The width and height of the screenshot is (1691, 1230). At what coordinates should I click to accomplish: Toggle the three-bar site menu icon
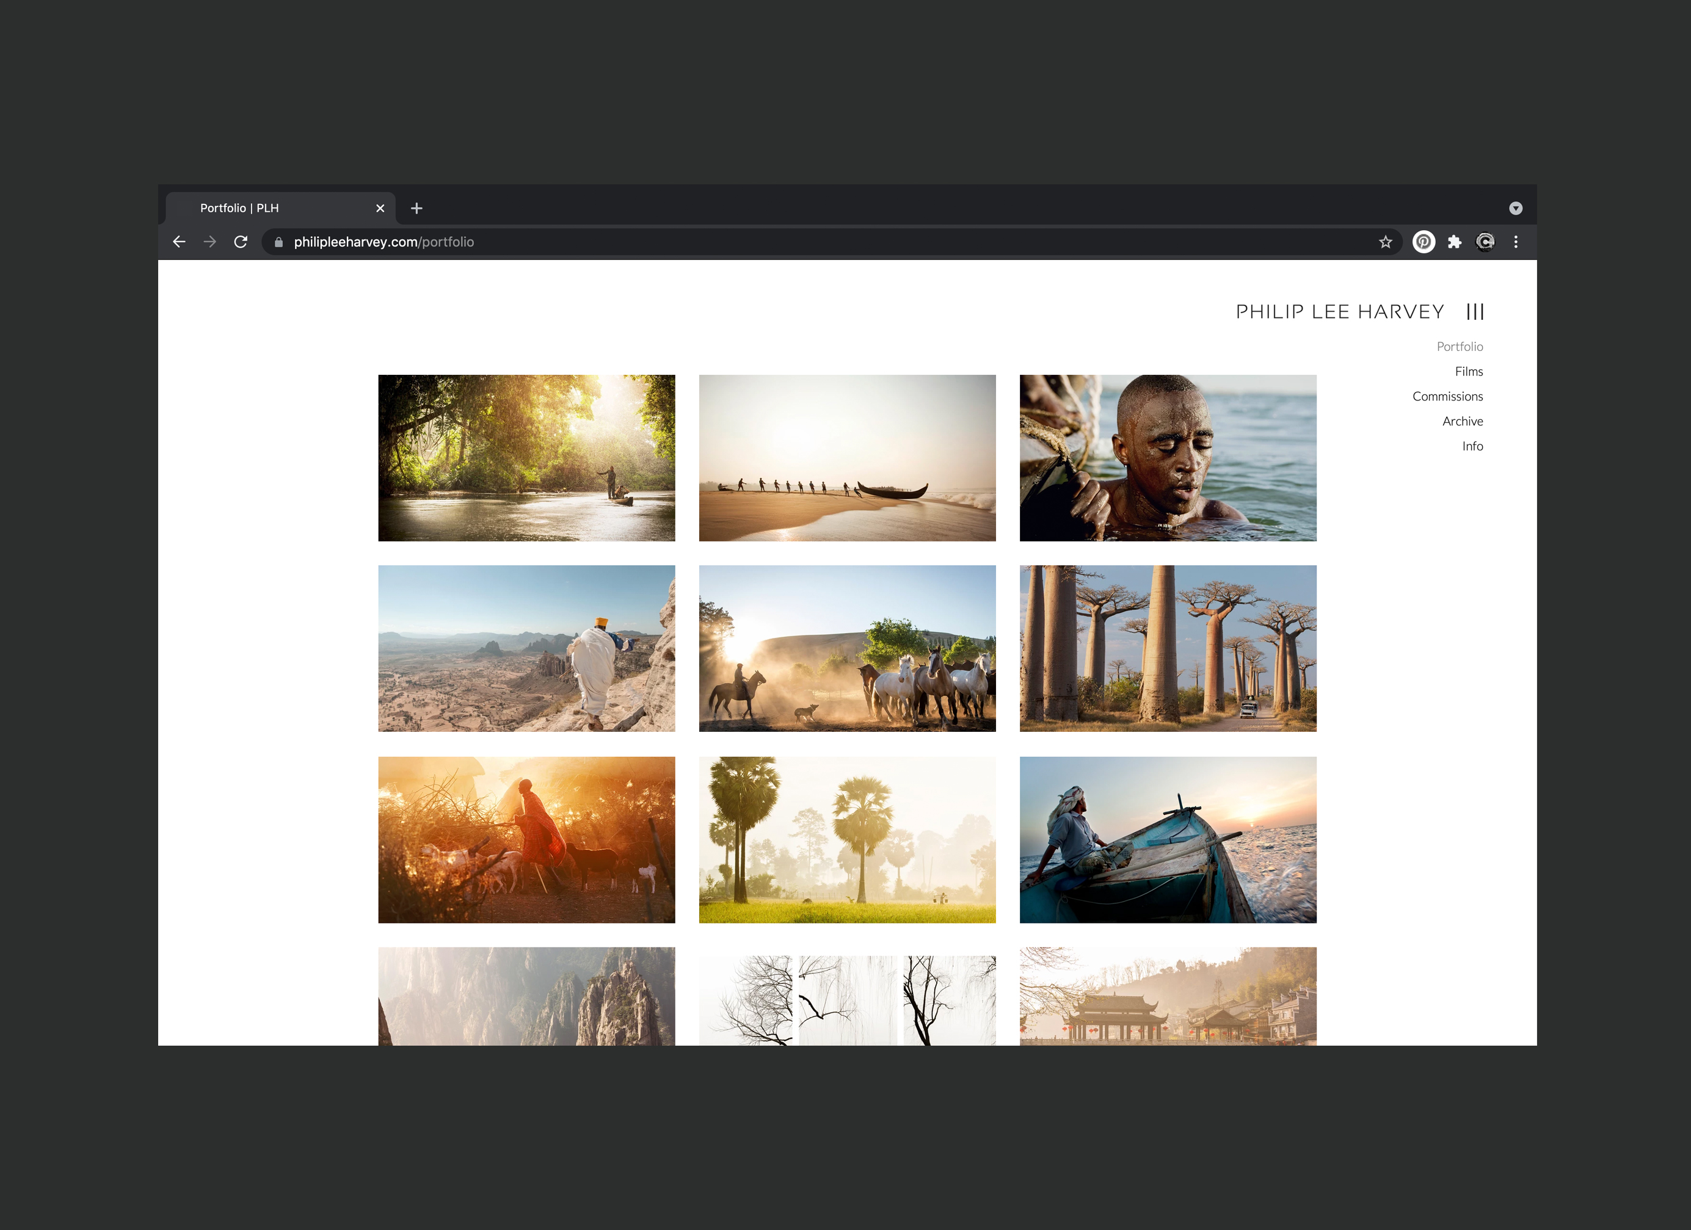coord(1475,311)
